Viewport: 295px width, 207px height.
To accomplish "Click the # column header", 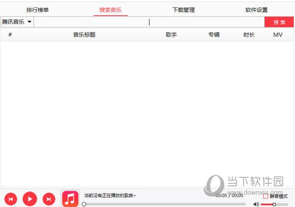I will tap(10, 35).
